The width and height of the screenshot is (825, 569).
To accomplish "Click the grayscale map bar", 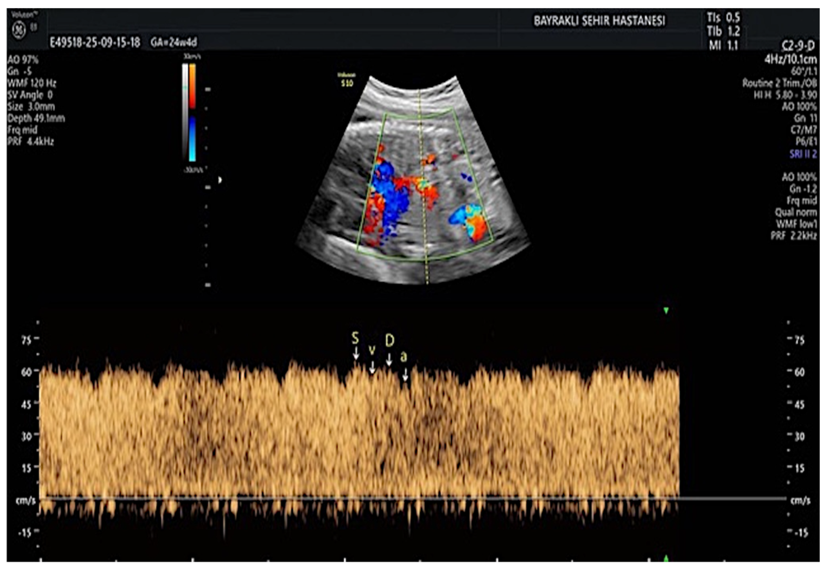I will point(185,113).
